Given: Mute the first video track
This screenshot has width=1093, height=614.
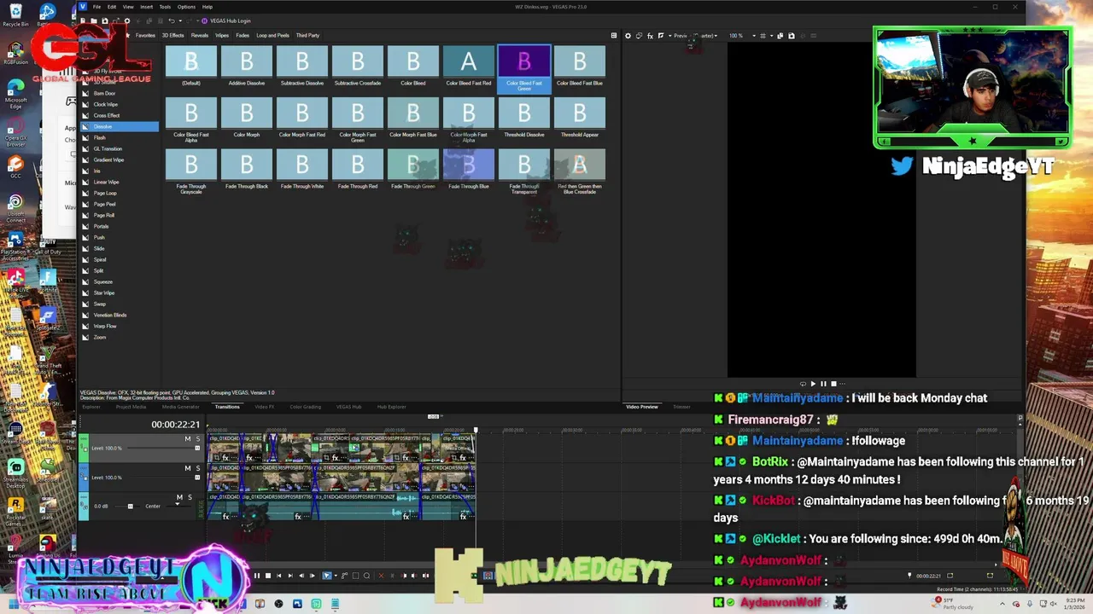Looking at the screenshot, I should point(188,439).
